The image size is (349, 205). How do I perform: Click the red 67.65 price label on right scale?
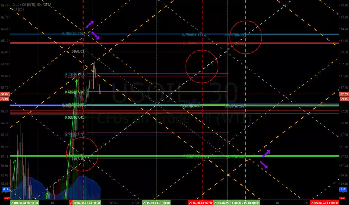[344, 94]
